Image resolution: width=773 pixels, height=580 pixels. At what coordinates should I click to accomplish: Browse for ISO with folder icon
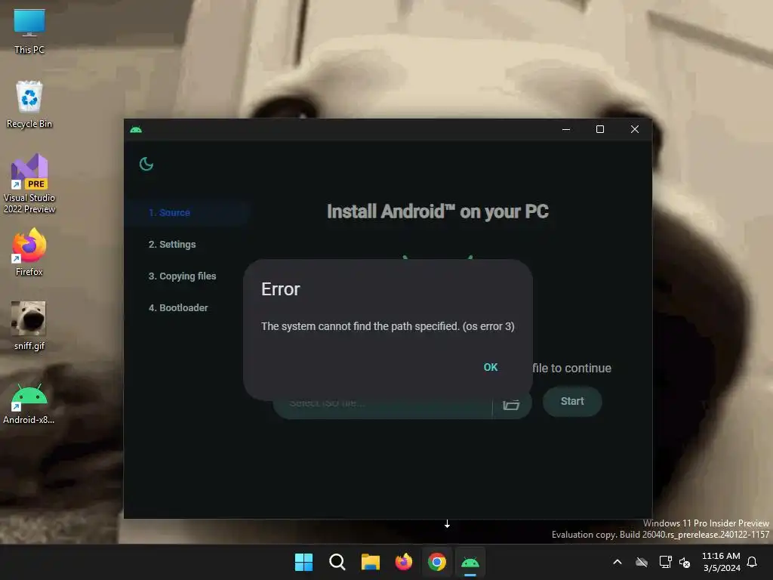point(511,405)
